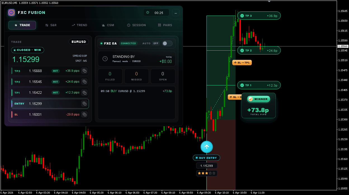Screen dimensions: 349x195
Task: Click the FXC Fusion logo icon
Action: click(x=11, y=13)
